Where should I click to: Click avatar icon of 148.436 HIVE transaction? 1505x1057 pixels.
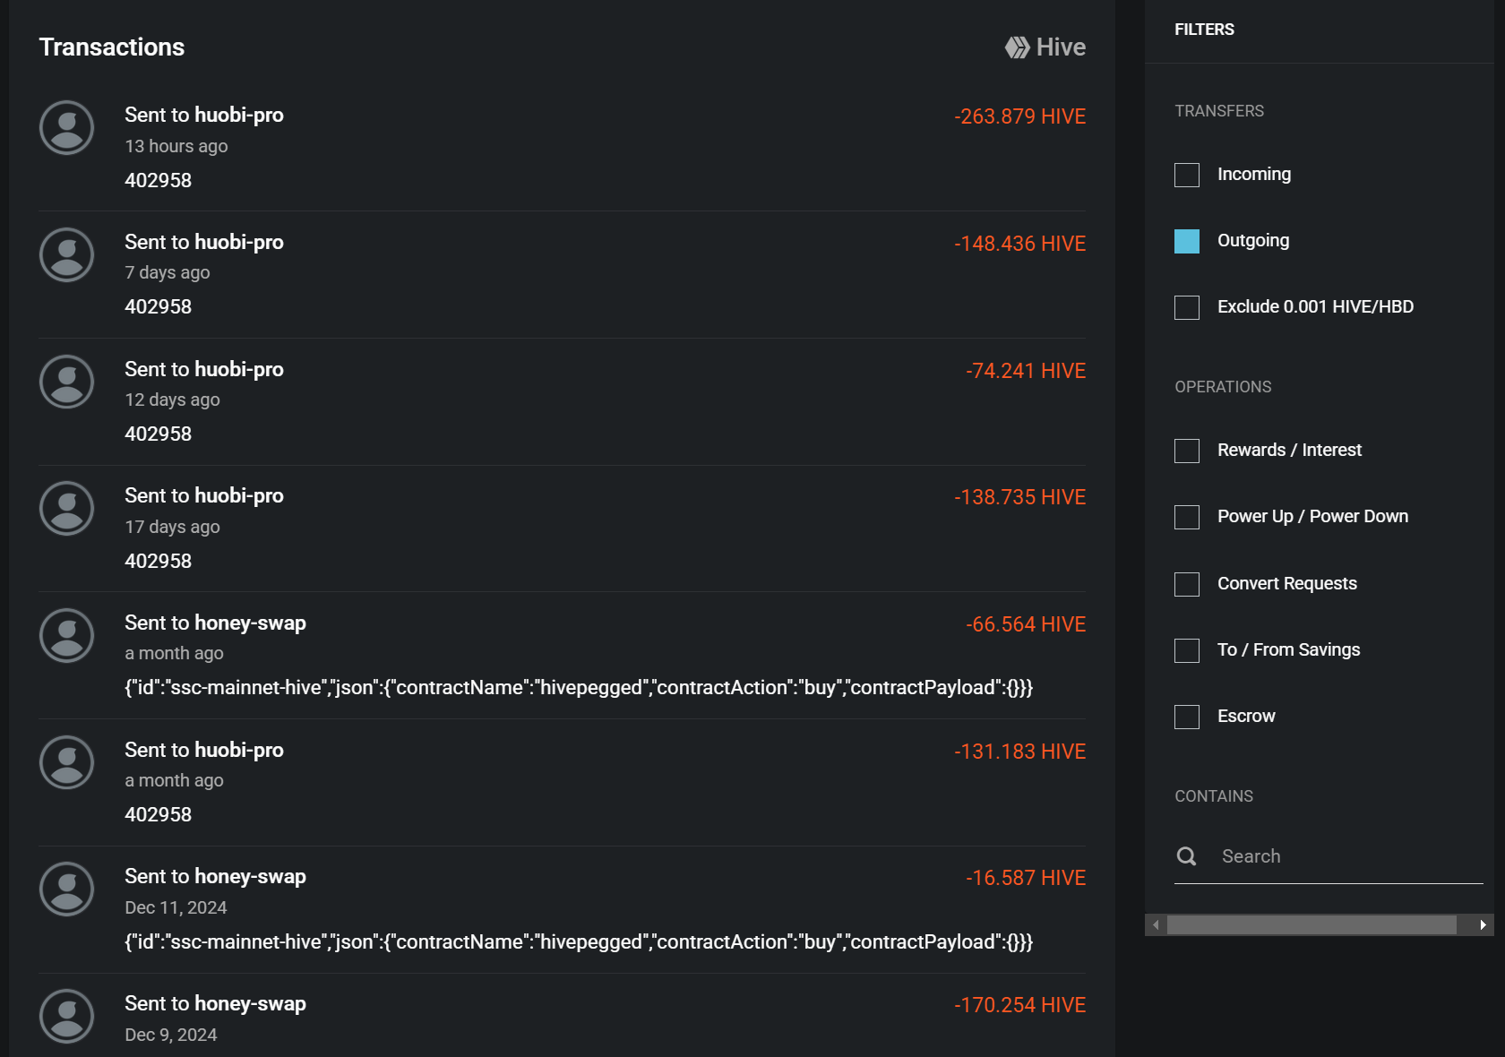click(67, 254)
